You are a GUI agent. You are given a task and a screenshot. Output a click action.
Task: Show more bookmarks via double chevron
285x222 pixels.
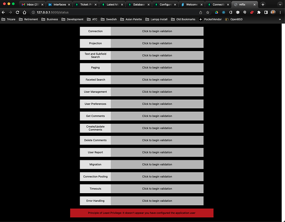[x=280, y=20]
